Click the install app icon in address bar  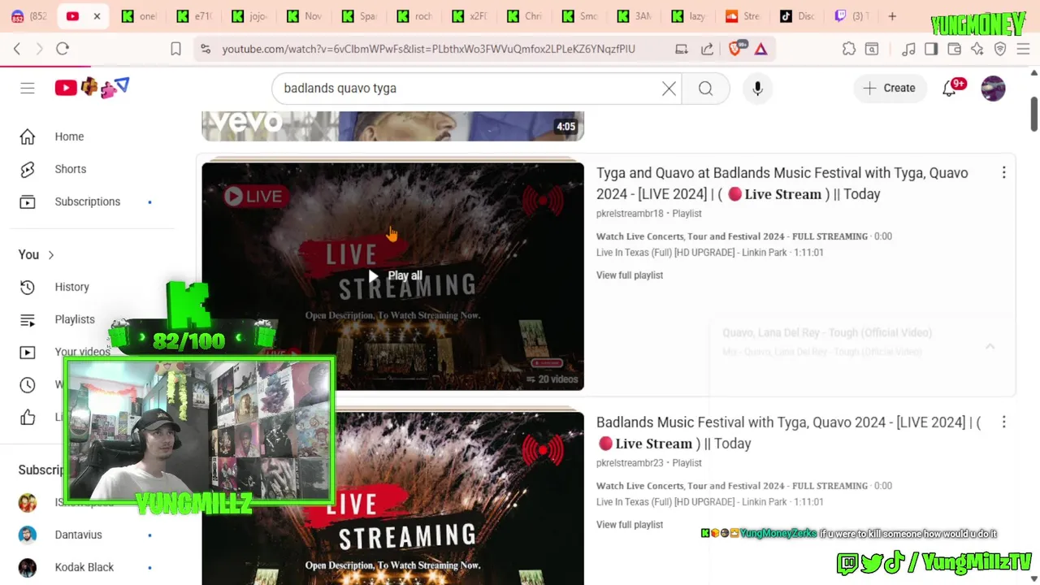click(682, 49)
